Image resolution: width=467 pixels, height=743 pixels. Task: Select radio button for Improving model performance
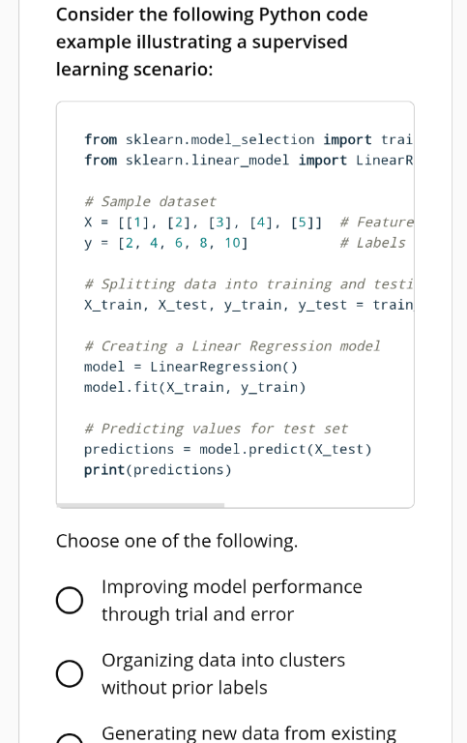coord(70,601)
